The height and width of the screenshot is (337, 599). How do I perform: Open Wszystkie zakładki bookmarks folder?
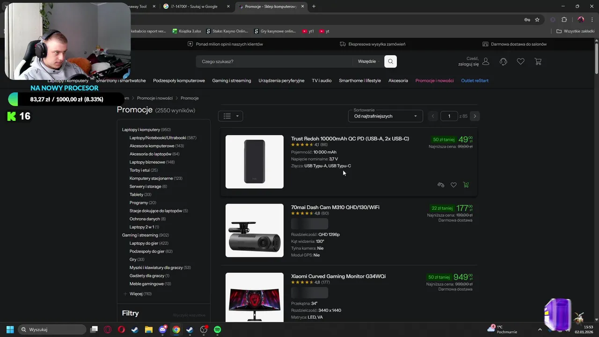pos(575,31)
